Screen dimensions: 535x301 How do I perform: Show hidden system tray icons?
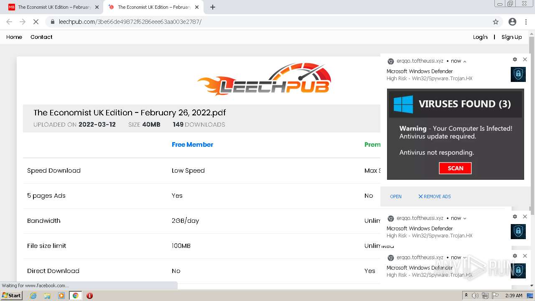466,296
